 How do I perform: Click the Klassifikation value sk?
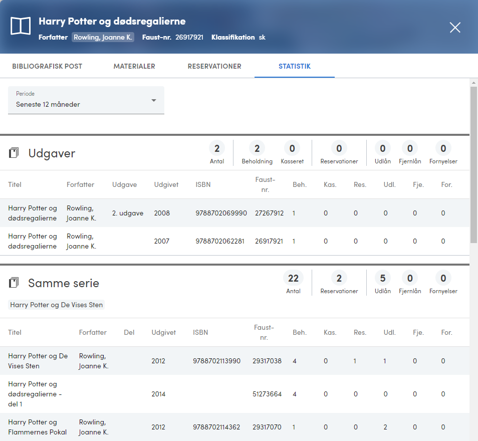[262, 37]
